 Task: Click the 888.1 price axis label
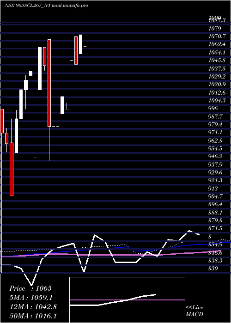pos(216,213)
